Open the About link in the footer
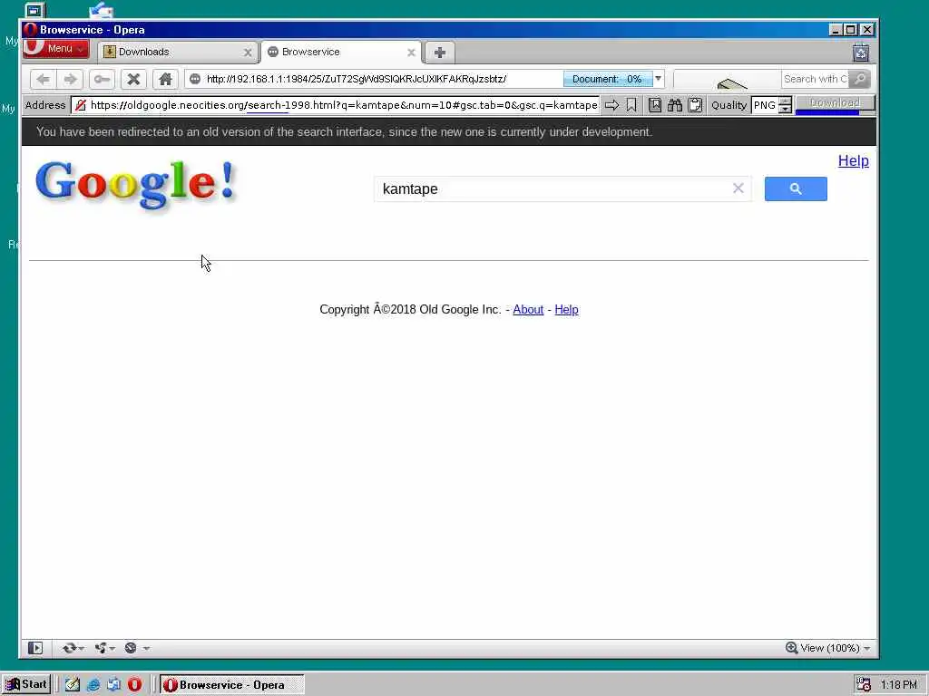The image size is (929, 696). coord(528,310)
